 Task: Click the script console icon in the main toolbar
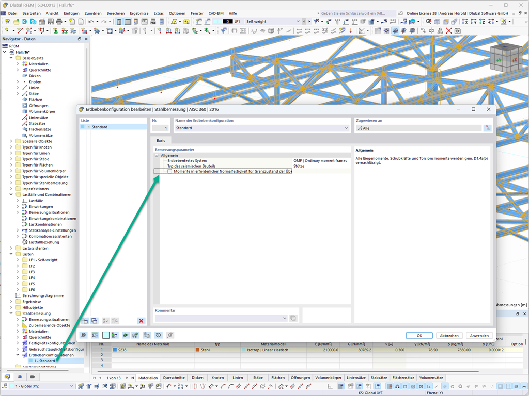(145, 22)
